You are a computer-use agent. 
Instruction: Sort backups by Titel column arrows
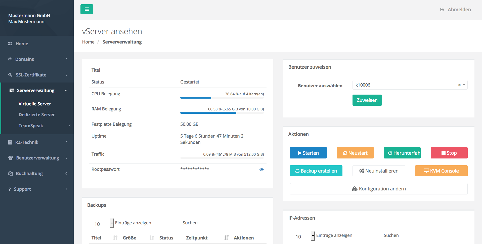(x=115, y=238)
